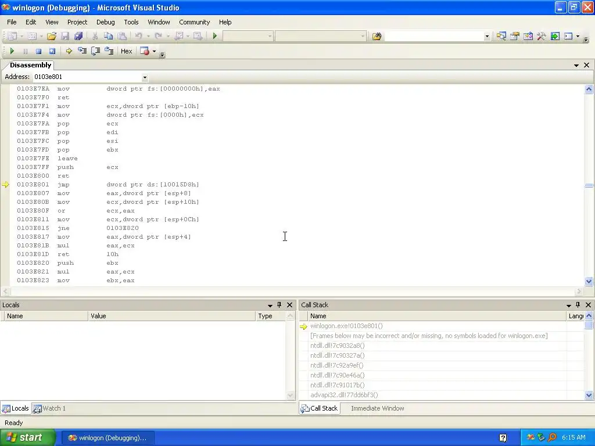
Task: Click the Call Stack Name column header
Action: coord(437,316)
